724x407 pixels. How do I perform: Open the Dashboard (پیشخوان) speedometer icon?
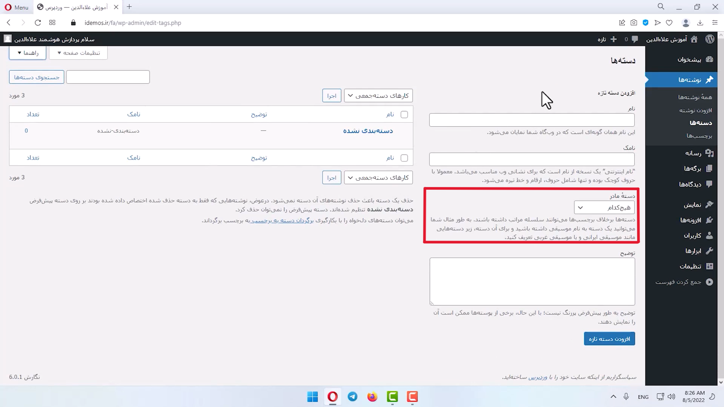point(709,59)
